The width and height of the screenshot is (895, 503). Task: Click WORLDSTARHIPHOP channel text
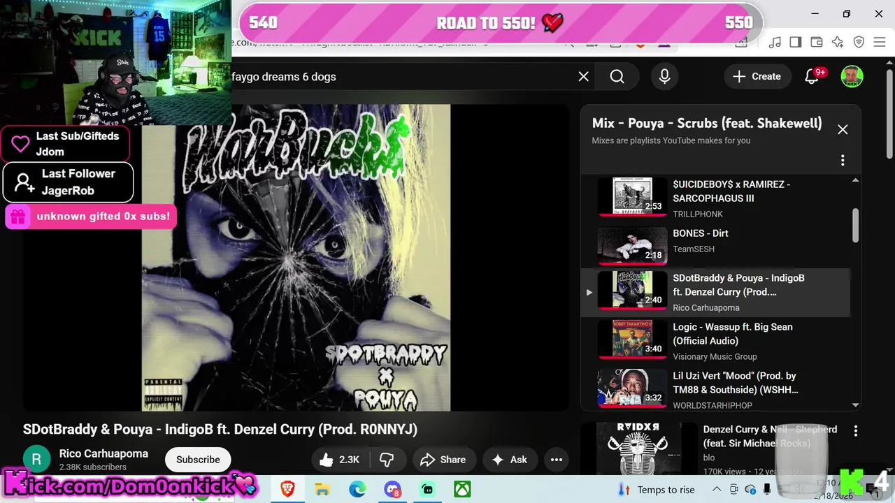pyautogui.click(x=713, y=406)
